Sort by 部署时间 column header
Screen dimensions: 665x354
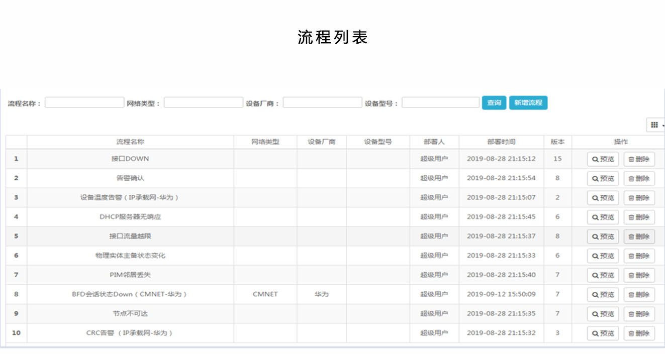tap(501, 142)
